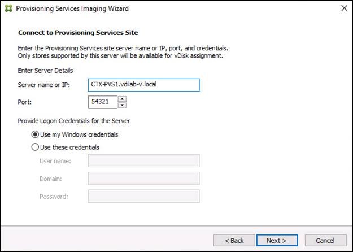
Task: Click the User name text box
Action: pyautogui.click(x=144, y=161)
